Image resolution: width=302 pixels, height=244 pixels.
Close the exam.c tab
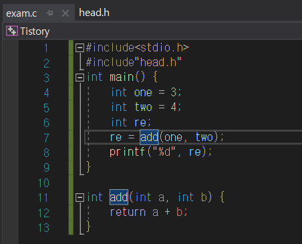(x=65, y=13)
